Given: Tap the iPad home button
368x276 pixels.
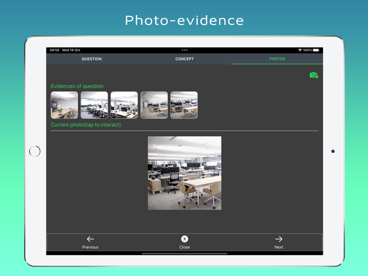Looking at the screenshot, I should click(35, 151).
